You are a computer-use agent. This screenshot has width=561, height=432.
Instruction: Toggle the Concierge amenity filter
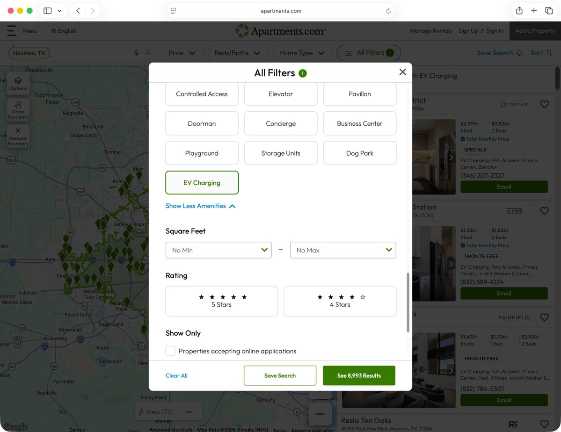click(281, 123)
